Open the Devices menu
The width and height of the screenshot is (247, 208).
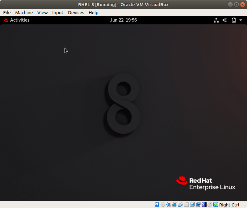pos(76,13)
